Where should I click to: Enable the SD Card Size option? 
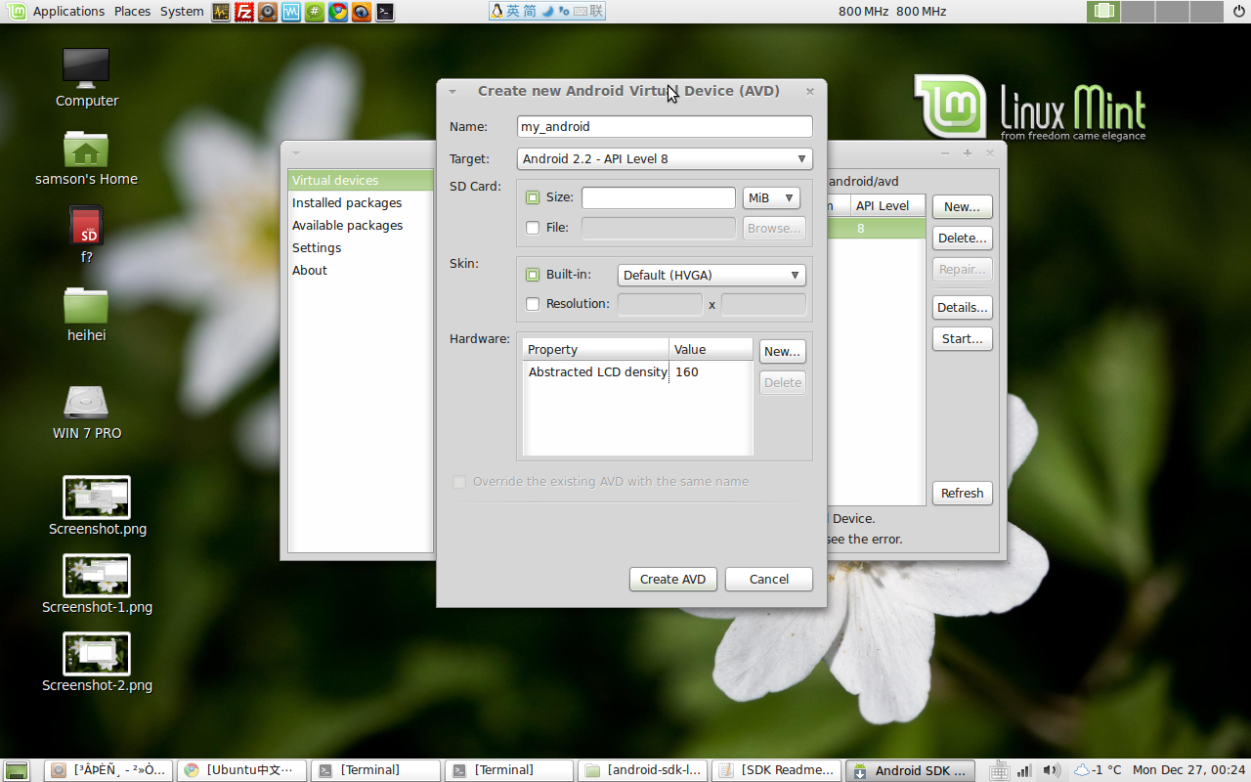pyautogui.click(x=533, y=197)
